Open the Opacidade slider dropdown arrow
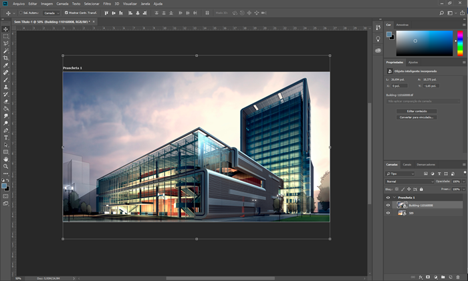Viewport: 468px width, 281px height. pos(463,181)
